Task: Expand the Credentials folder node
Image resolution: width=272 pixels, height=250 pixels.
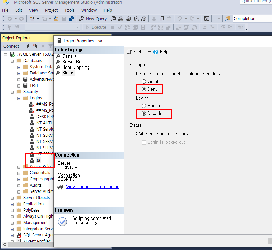Action: click(19, 173)
